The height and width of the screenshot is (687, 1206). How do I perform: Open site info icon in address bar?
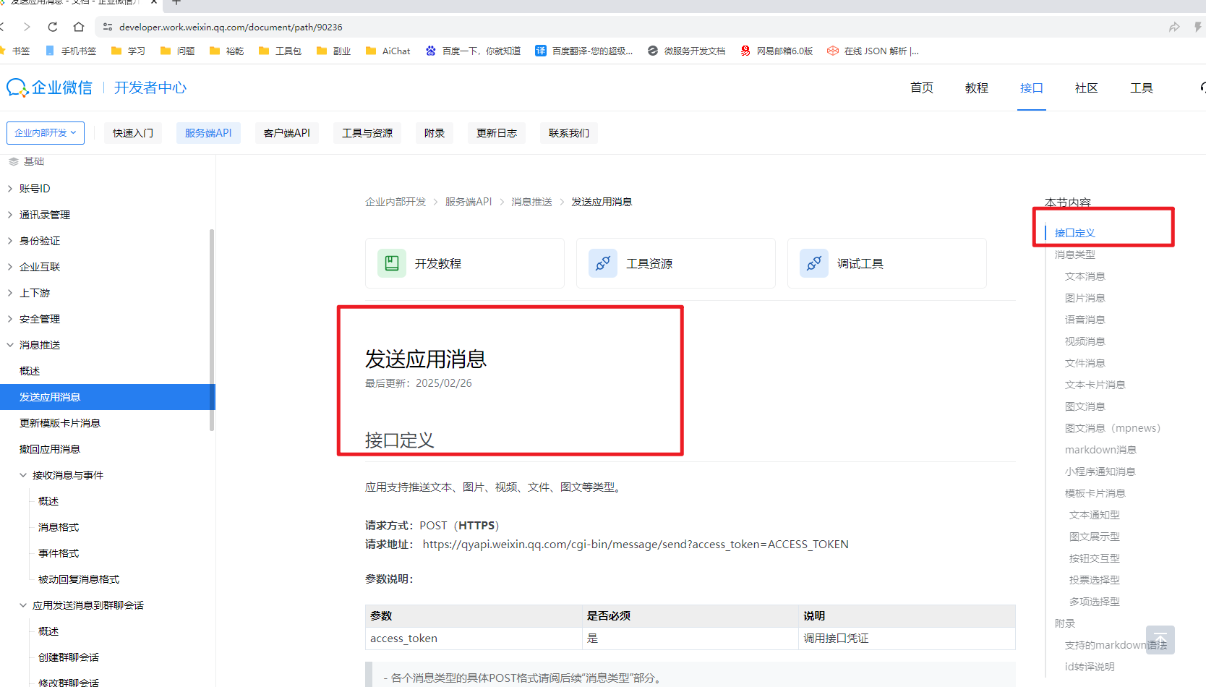pyautogui.click(x=108, y=27)
